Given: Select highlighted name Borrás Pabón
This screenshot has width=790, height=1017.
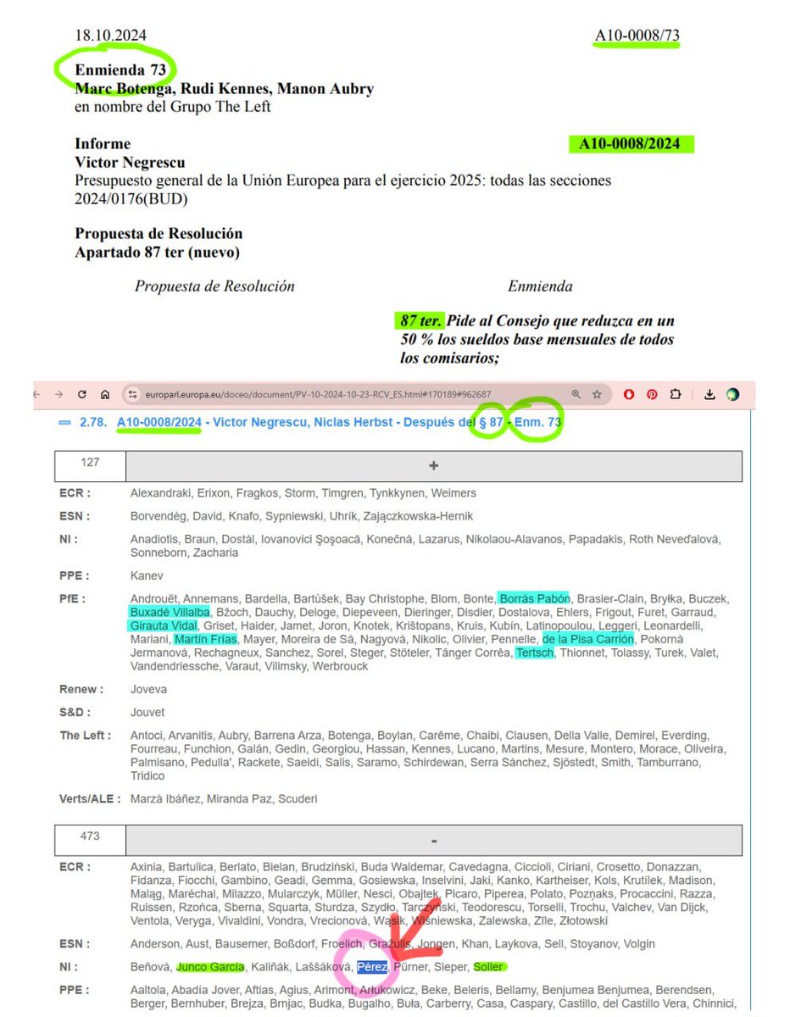Looking at the screenshot, I should tap(534, 598).
